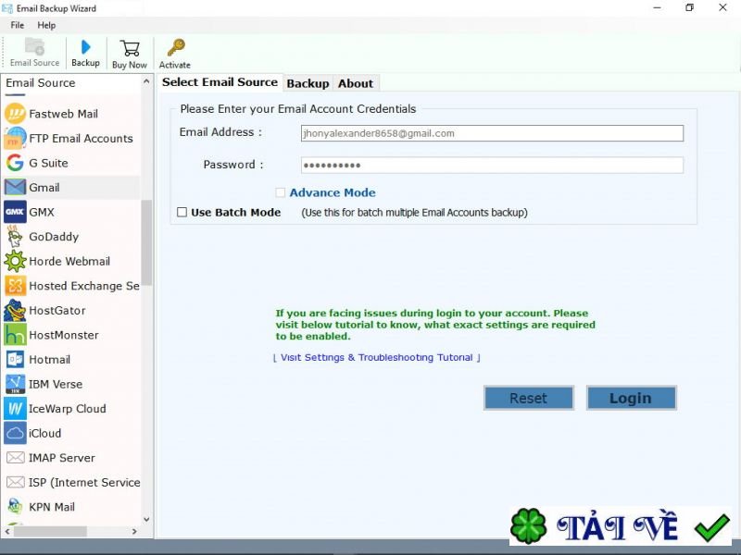Image resolution: width=741 pixels, height=555 pixels.
Task: Choose the IMAP Server envelope icon
Action: [15, 457]
